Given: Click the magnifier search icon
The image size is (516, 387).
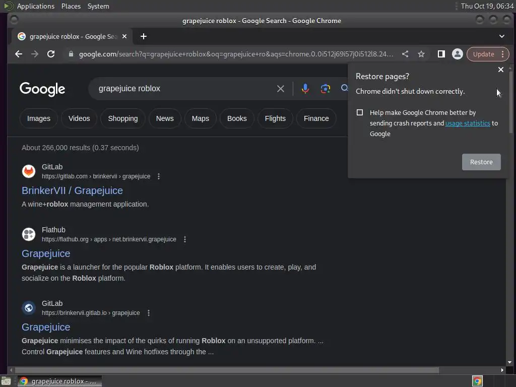Looking at the screenshot, I should click(344, 88).
